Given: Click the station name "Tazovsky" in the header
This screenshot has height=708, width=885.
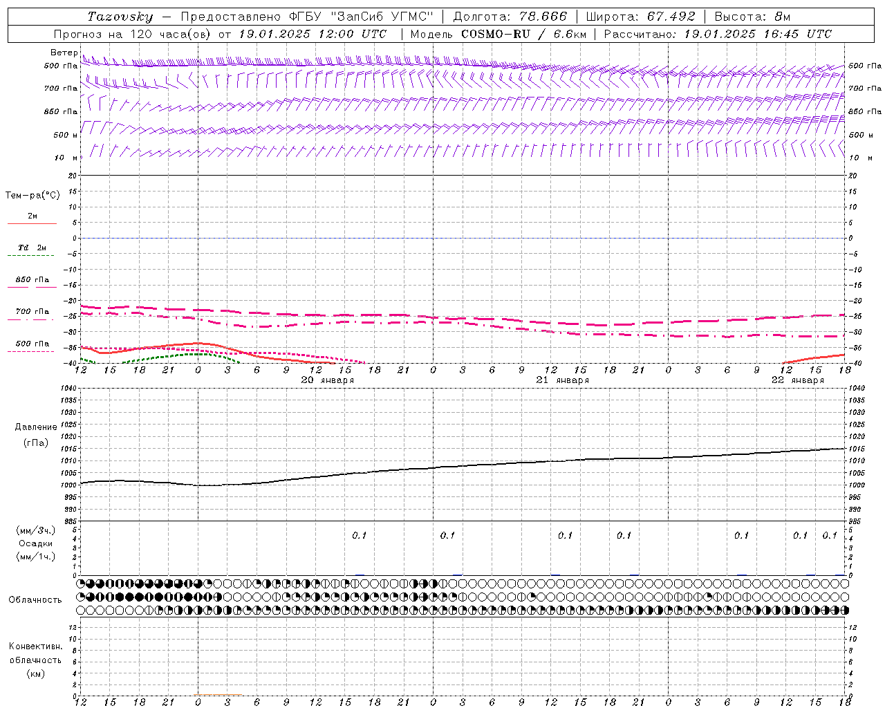Looking at the screenshot, I should tap(120, 17).
